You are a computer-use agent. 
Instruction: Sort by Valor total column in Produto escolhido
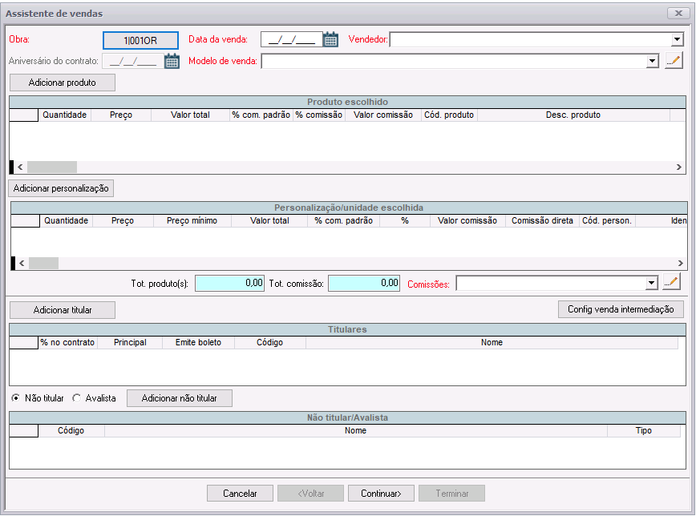tap(190, 115)
